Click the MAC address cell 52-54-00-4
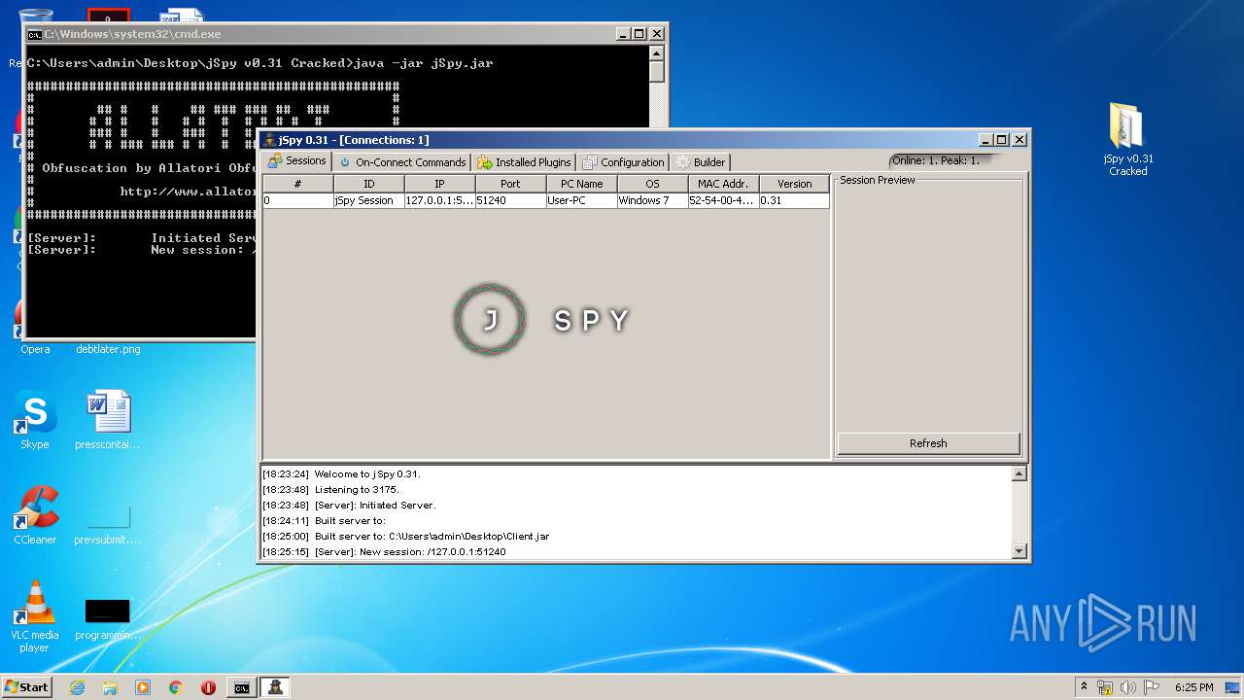The width and height of the screenshot is (1244, 700). coord(723,200)
